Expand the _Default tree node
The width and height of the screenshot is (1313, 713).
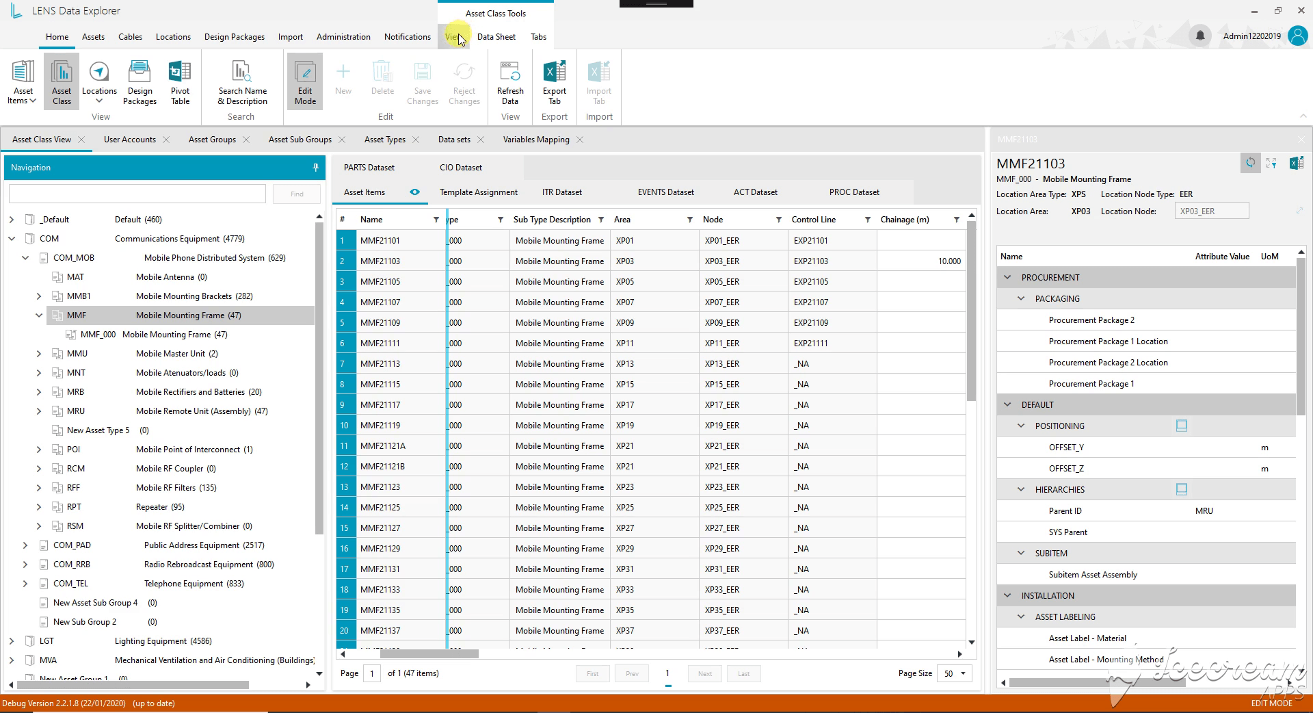[12, 220]
